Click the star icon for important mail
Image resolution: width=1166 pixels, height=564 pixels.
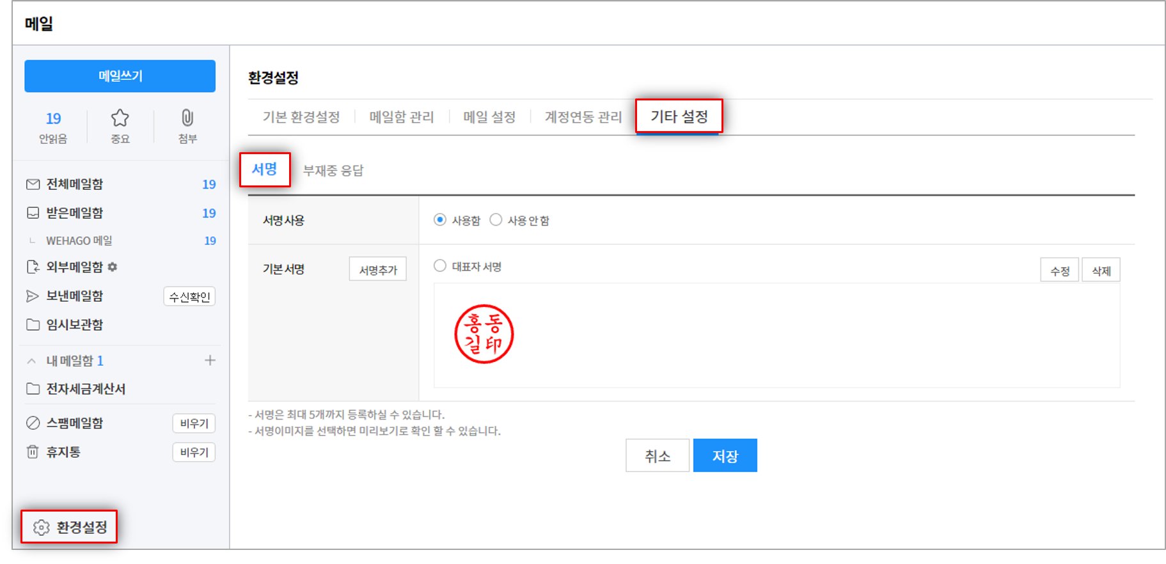tap(120, 118)
